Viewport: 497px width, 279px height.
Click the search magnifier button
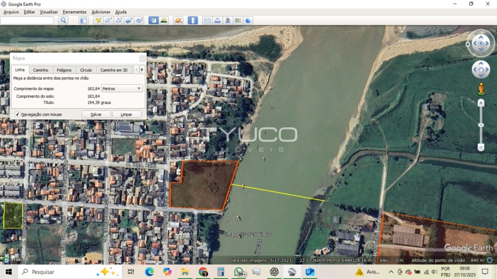(64, 20)
